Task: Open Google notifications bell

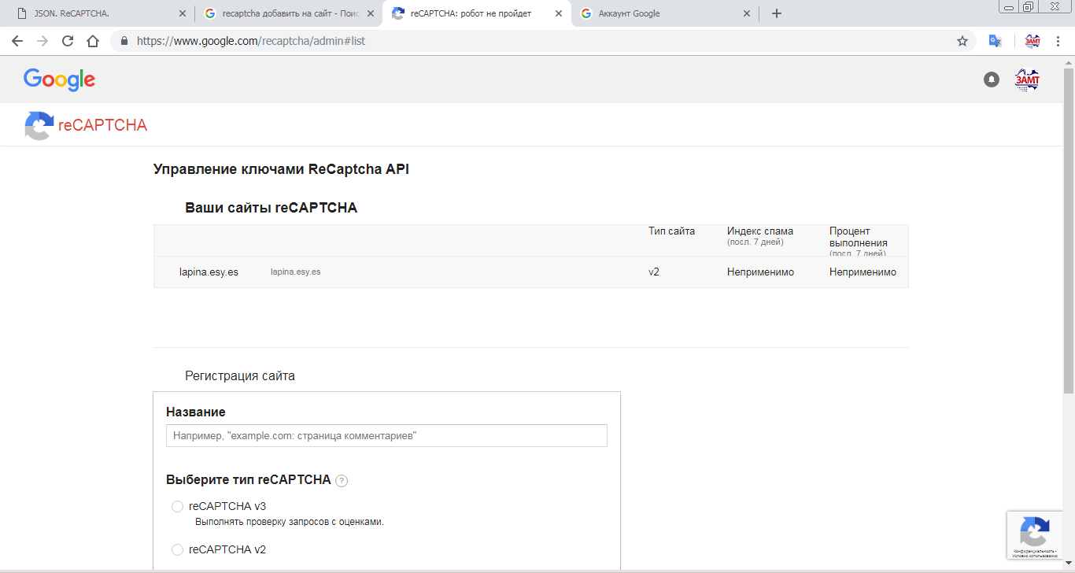Action: 992,79
